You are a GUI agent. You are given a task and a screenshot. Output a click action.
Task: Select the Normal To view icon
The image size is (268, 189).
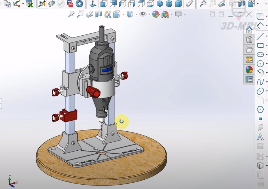93,4
